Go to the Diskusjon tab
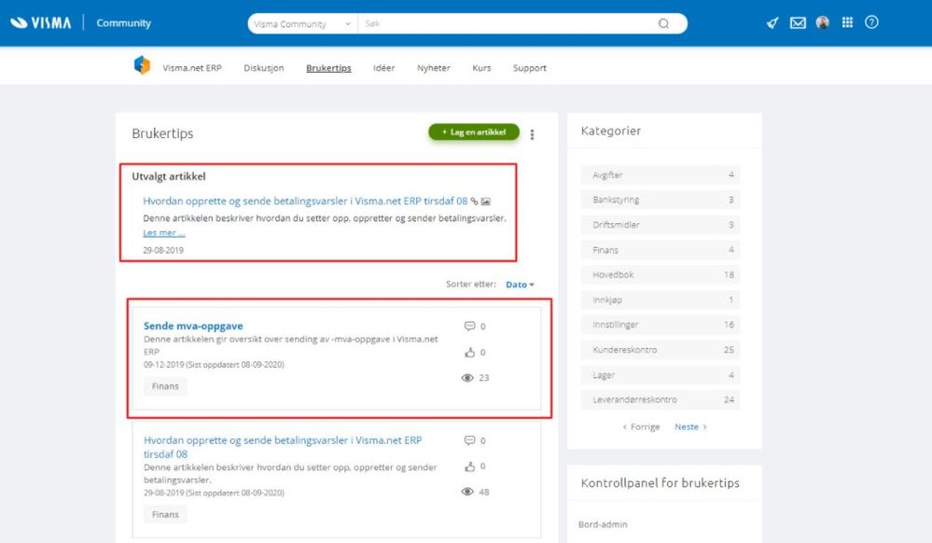The width and height of the screenshot is (932, 543). (264, 68)
